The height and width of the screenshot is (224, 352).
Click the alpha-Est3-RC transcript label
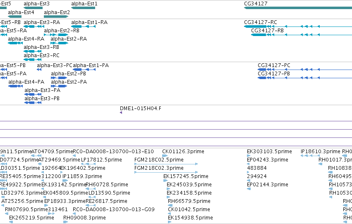click(x=41, y=55)
